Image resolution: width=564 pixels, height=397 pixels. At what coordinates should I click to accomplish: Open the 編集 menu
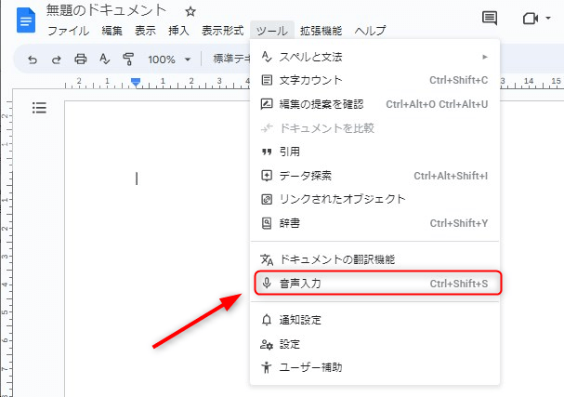111,31
